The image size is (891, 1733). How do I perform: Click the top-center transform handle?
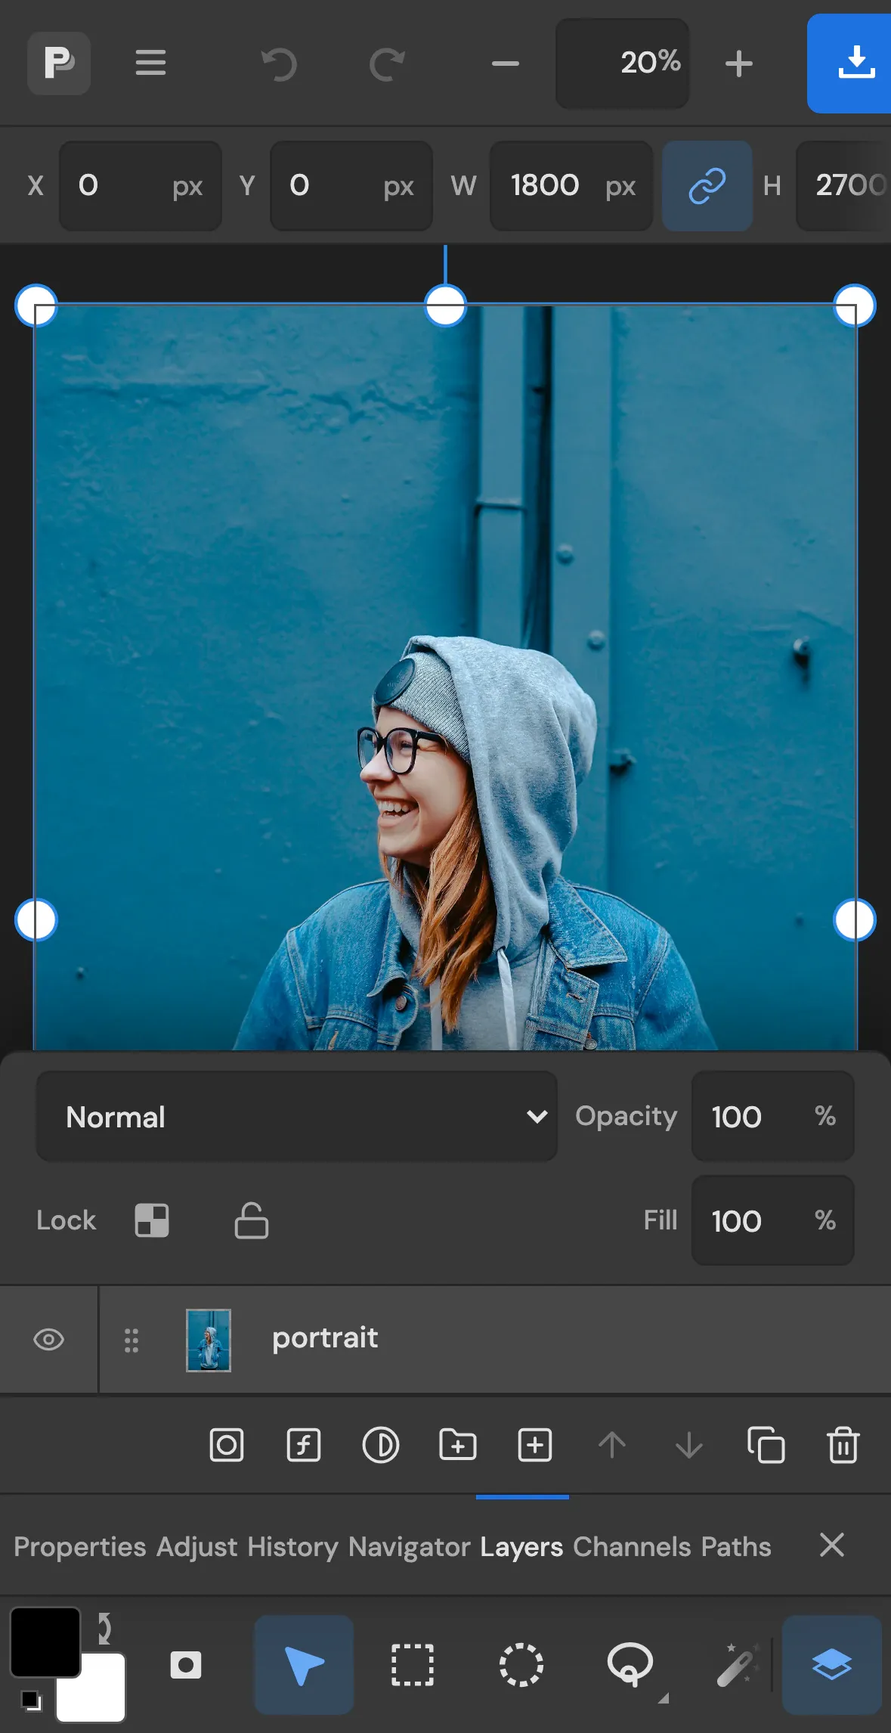tap(446, 305)
